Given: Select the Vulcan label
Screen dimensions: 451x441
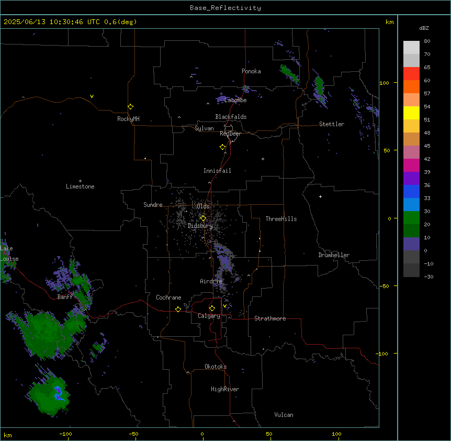Looking at the screenshot, I should click(x=284, y=415).
